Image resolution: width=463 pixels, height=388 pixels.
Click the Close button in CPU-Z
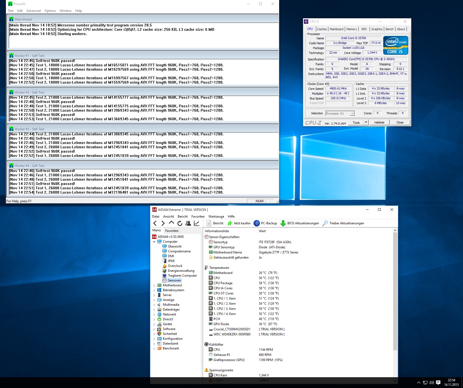pos(400,122)
